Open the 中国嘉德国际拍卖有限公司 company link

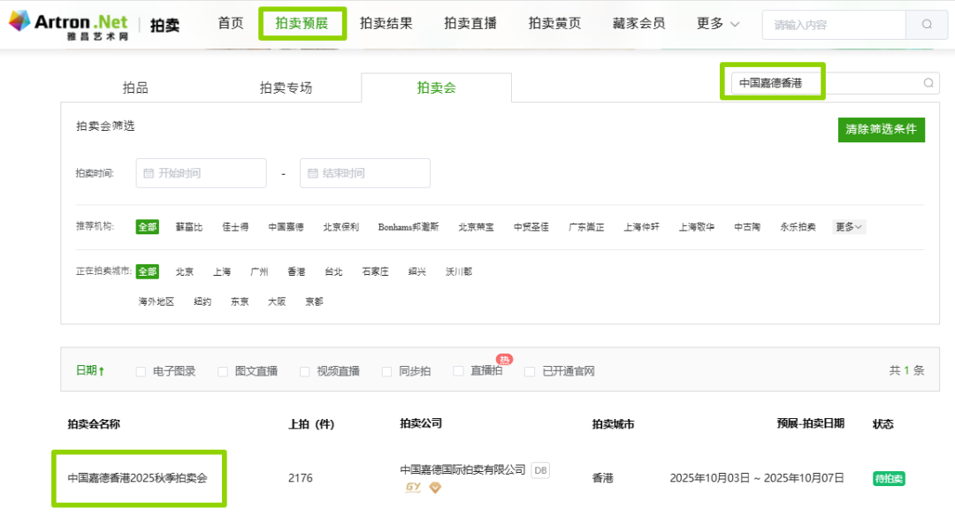point(462,469)
